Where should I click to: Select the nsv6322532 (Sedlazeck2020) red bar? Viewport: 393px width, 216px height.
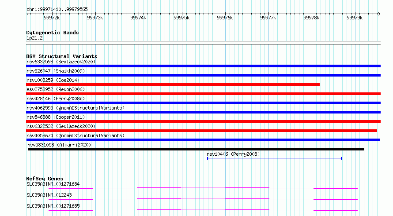201,131
